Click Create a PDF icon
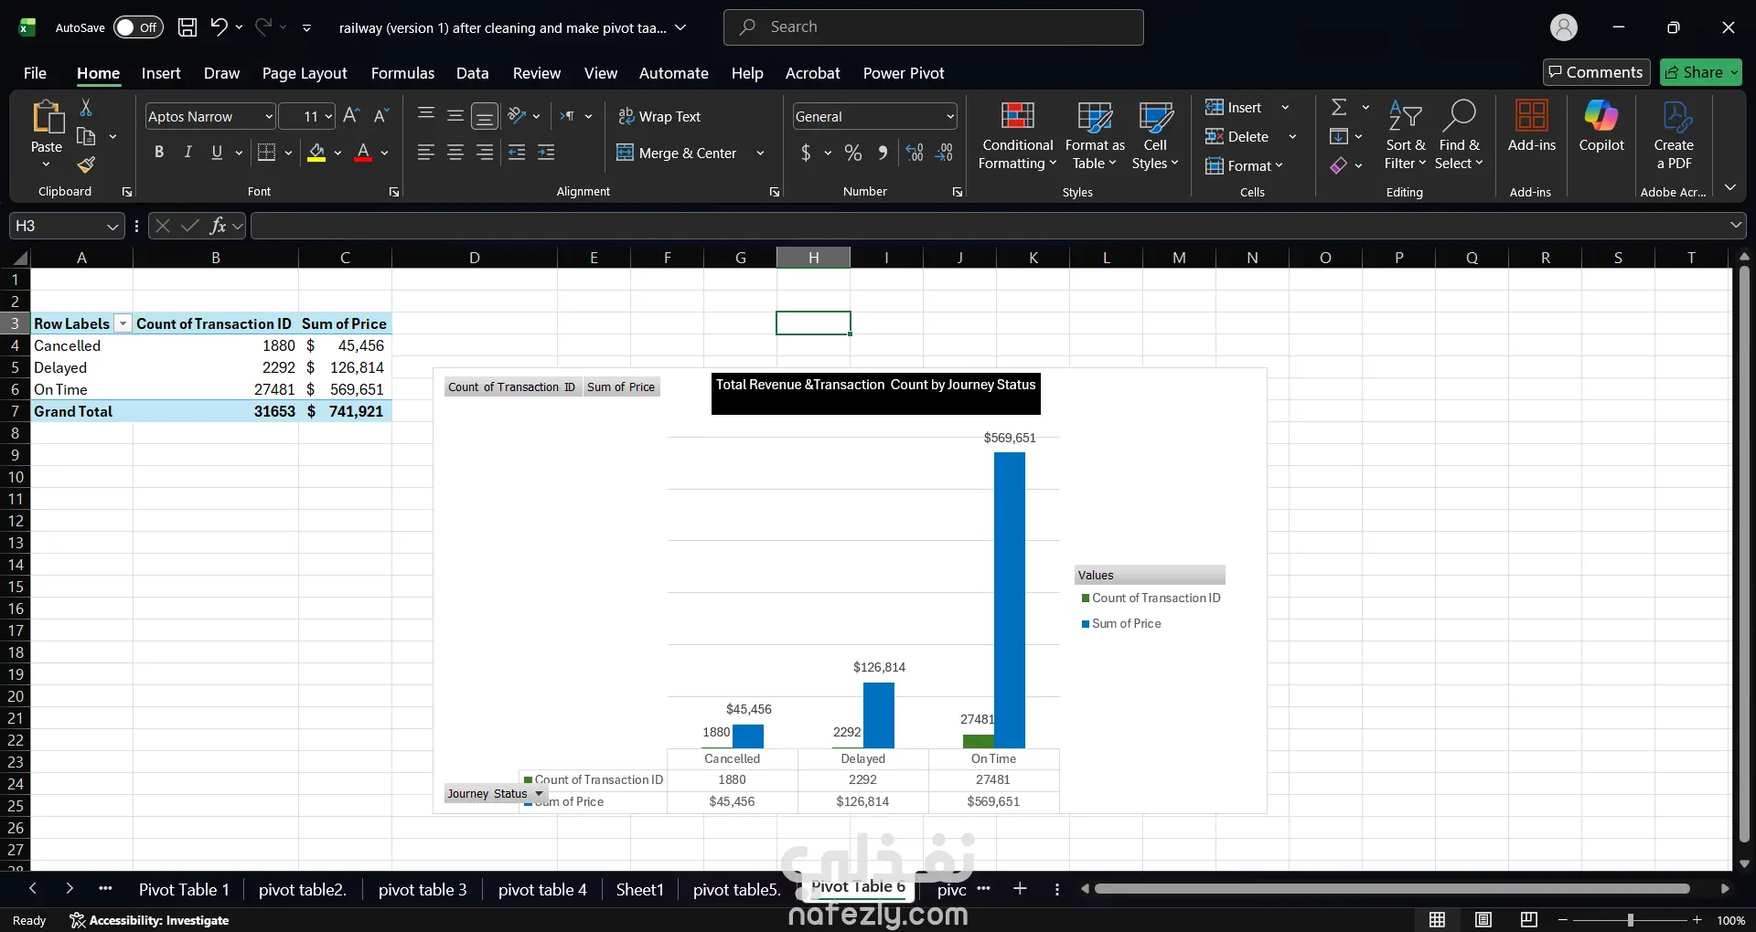The width and height of the screenshot is (1756, 932). 1674,135
